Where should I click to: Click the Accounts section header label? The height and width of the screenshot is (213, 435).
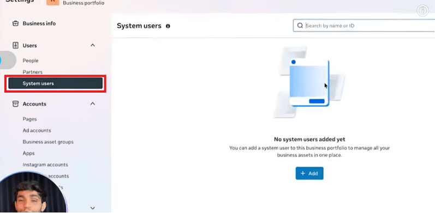[34, 104]
